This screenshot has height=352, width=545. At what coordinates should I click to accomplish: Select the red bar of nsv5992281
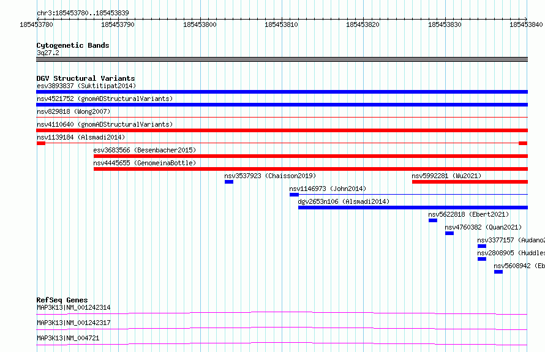pyautogui.click(x=470, y=182)
